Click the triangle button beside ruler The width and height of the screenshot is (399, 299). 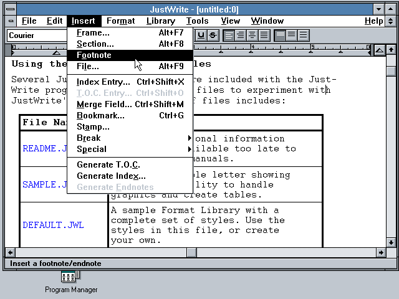(x=380, y=50)
